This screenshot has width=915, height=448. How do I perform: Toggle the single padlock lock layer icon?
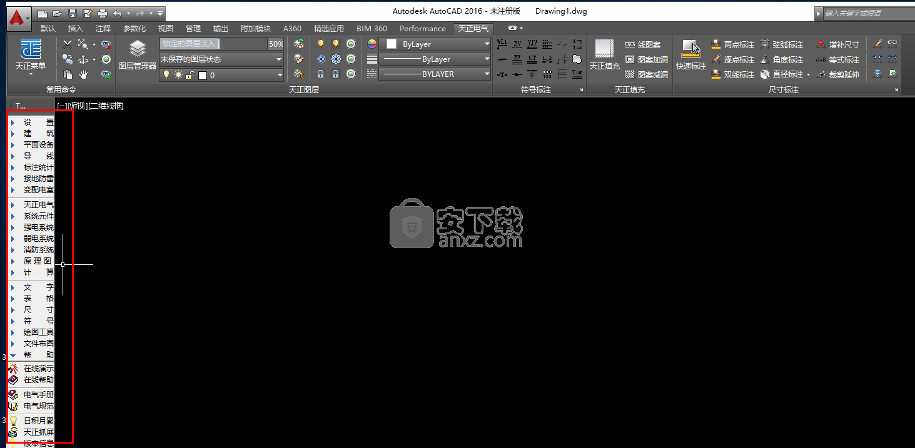(x=321, y=74)
